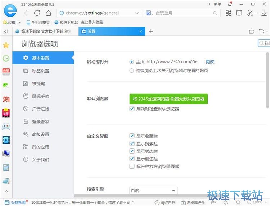Open history clock in sidebar
270x206 pixels.
(6, 59)
